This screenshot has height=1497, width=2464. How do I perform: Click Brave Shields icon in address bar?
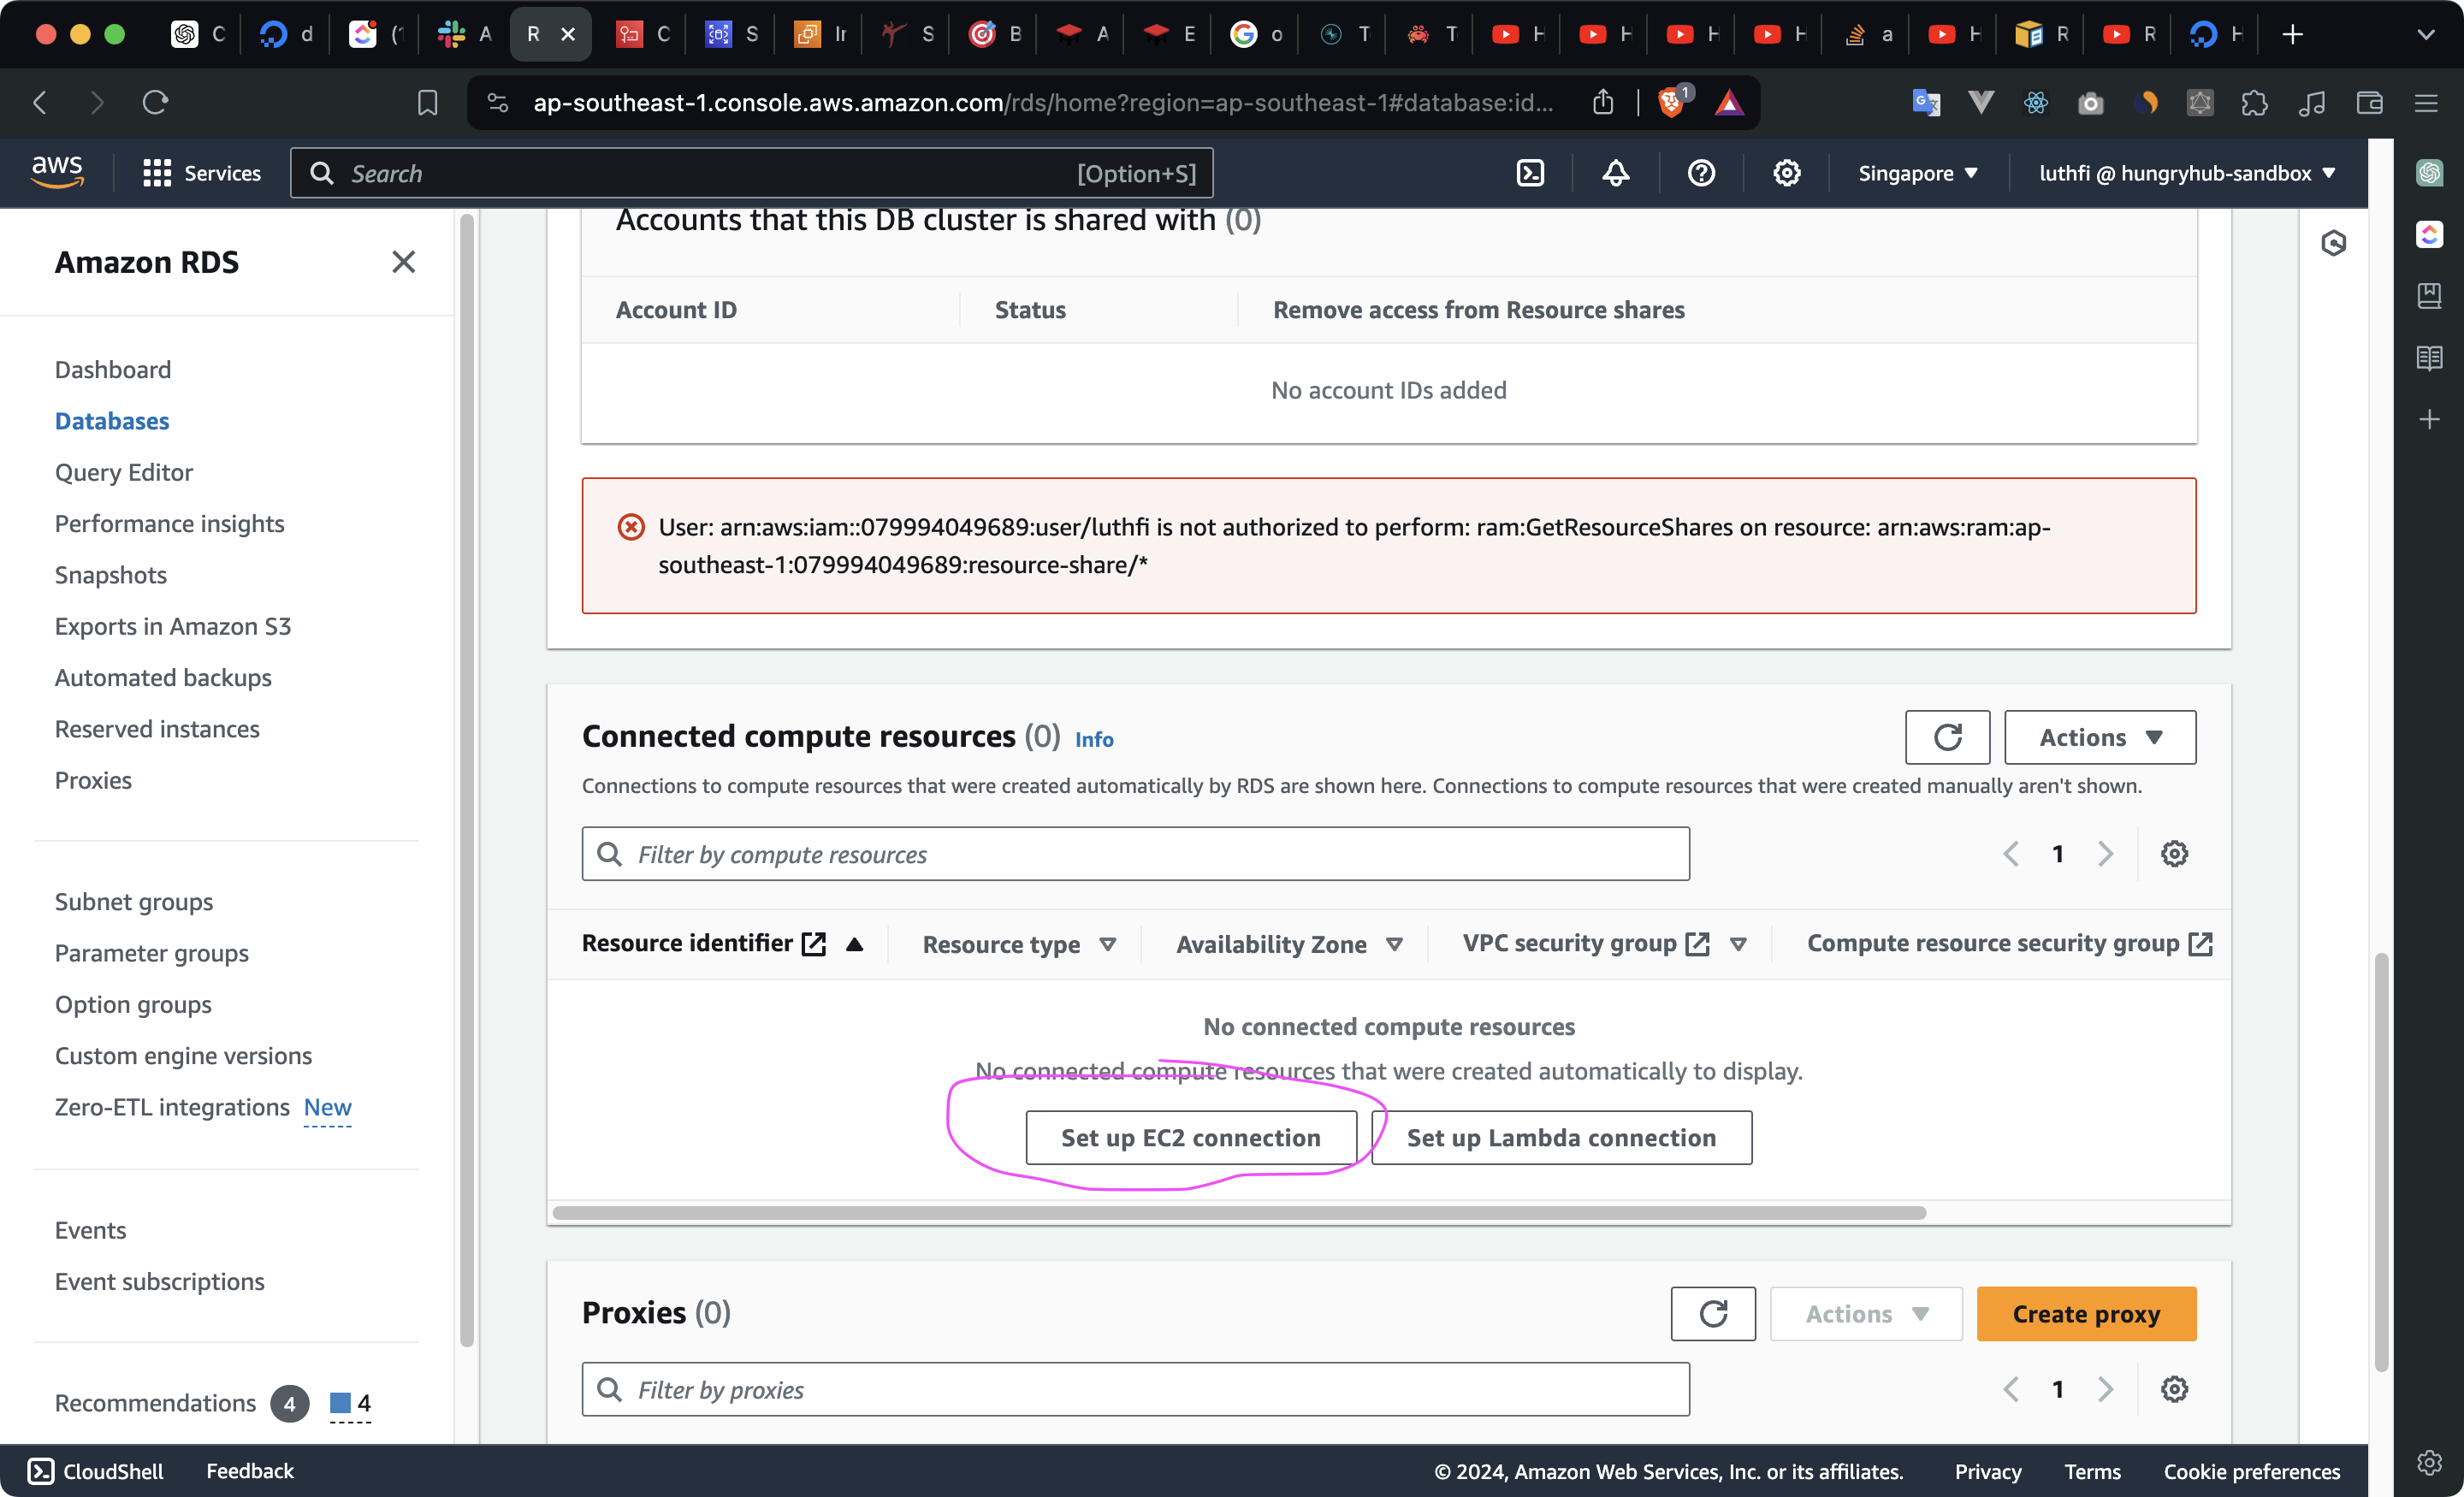[1671, 102]
